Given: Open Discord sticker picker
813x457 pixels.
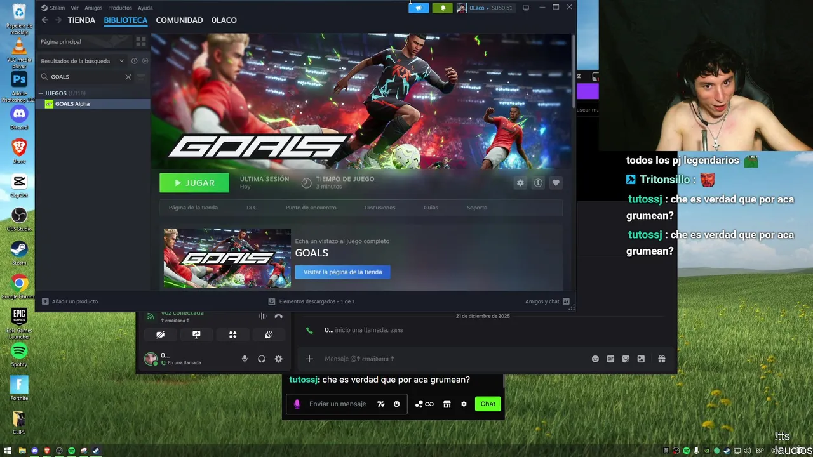Looking at the screenshot, I should click(626, 359).
